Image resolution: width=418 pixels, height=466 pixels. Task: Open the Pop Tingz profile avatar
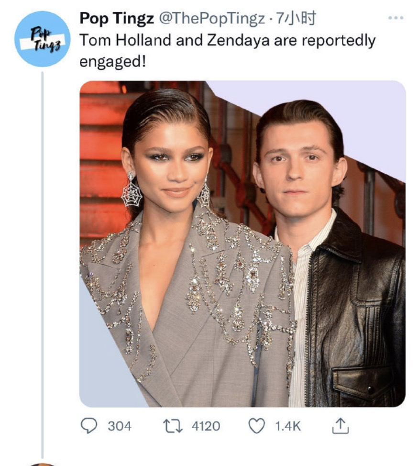click(42, 39)
